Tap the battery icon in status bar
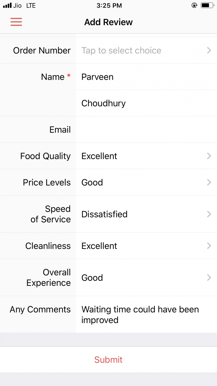Viewport: 217px width, 386px height. pos(207,5)
